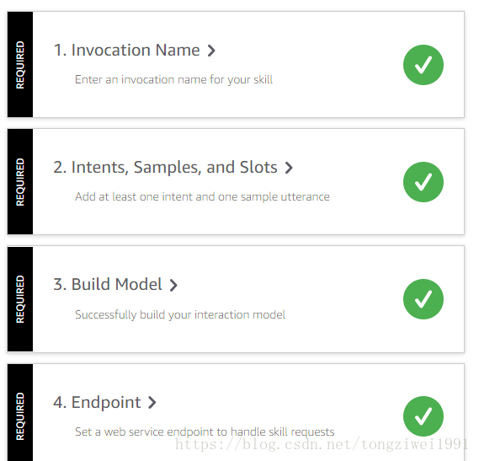Click the REQUIRED label on Endpoint card
The height and width of the screenshot is (461, 479).
20,416
